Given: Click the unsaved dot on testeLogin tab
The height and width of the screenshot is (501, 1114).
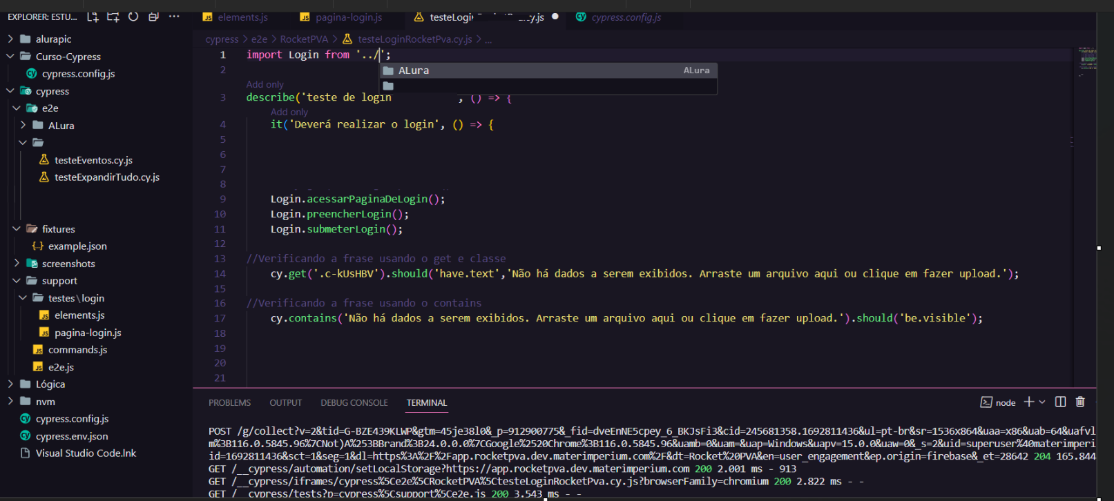Looking at the screenshot, I should (555, 17).
